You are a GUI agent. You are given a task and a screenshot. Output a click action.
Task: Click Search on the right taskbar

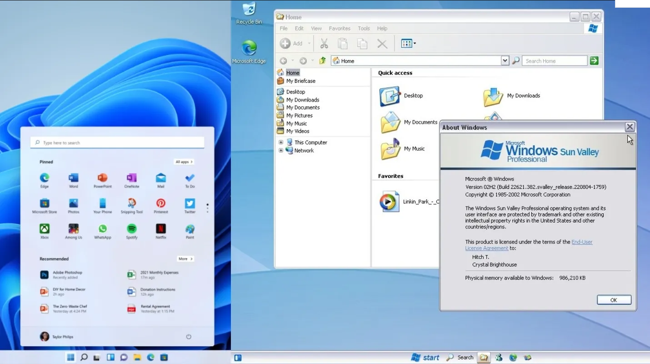tap(460, 357)
